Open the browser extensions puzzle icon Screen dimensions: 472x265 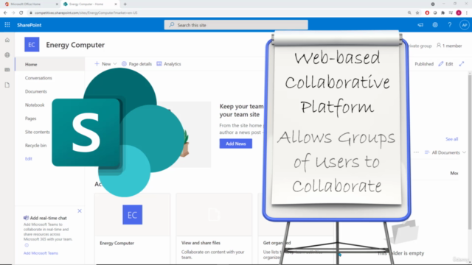[x=442, y=13]
